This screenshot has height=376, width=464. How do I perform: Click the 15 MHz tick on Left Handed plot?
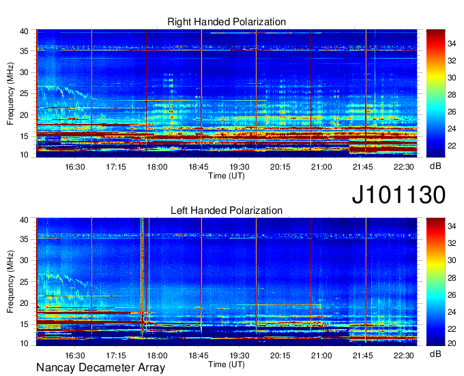[25, 325]
